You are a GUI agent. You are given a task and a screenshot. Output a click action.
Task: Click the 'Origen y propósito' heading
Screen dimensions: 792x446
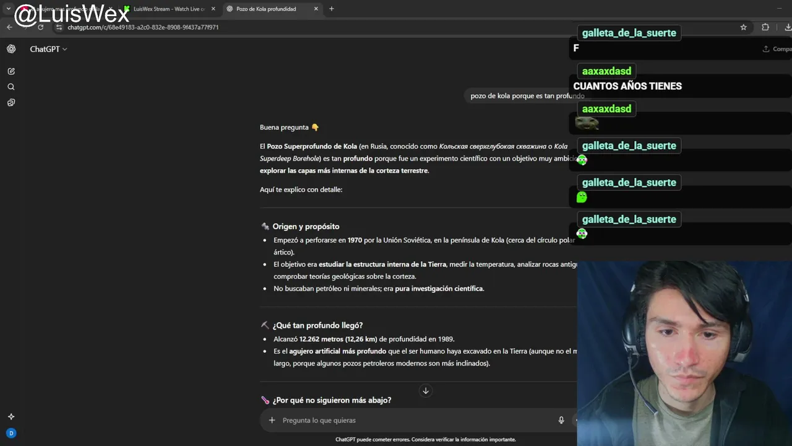coord(306,227)
